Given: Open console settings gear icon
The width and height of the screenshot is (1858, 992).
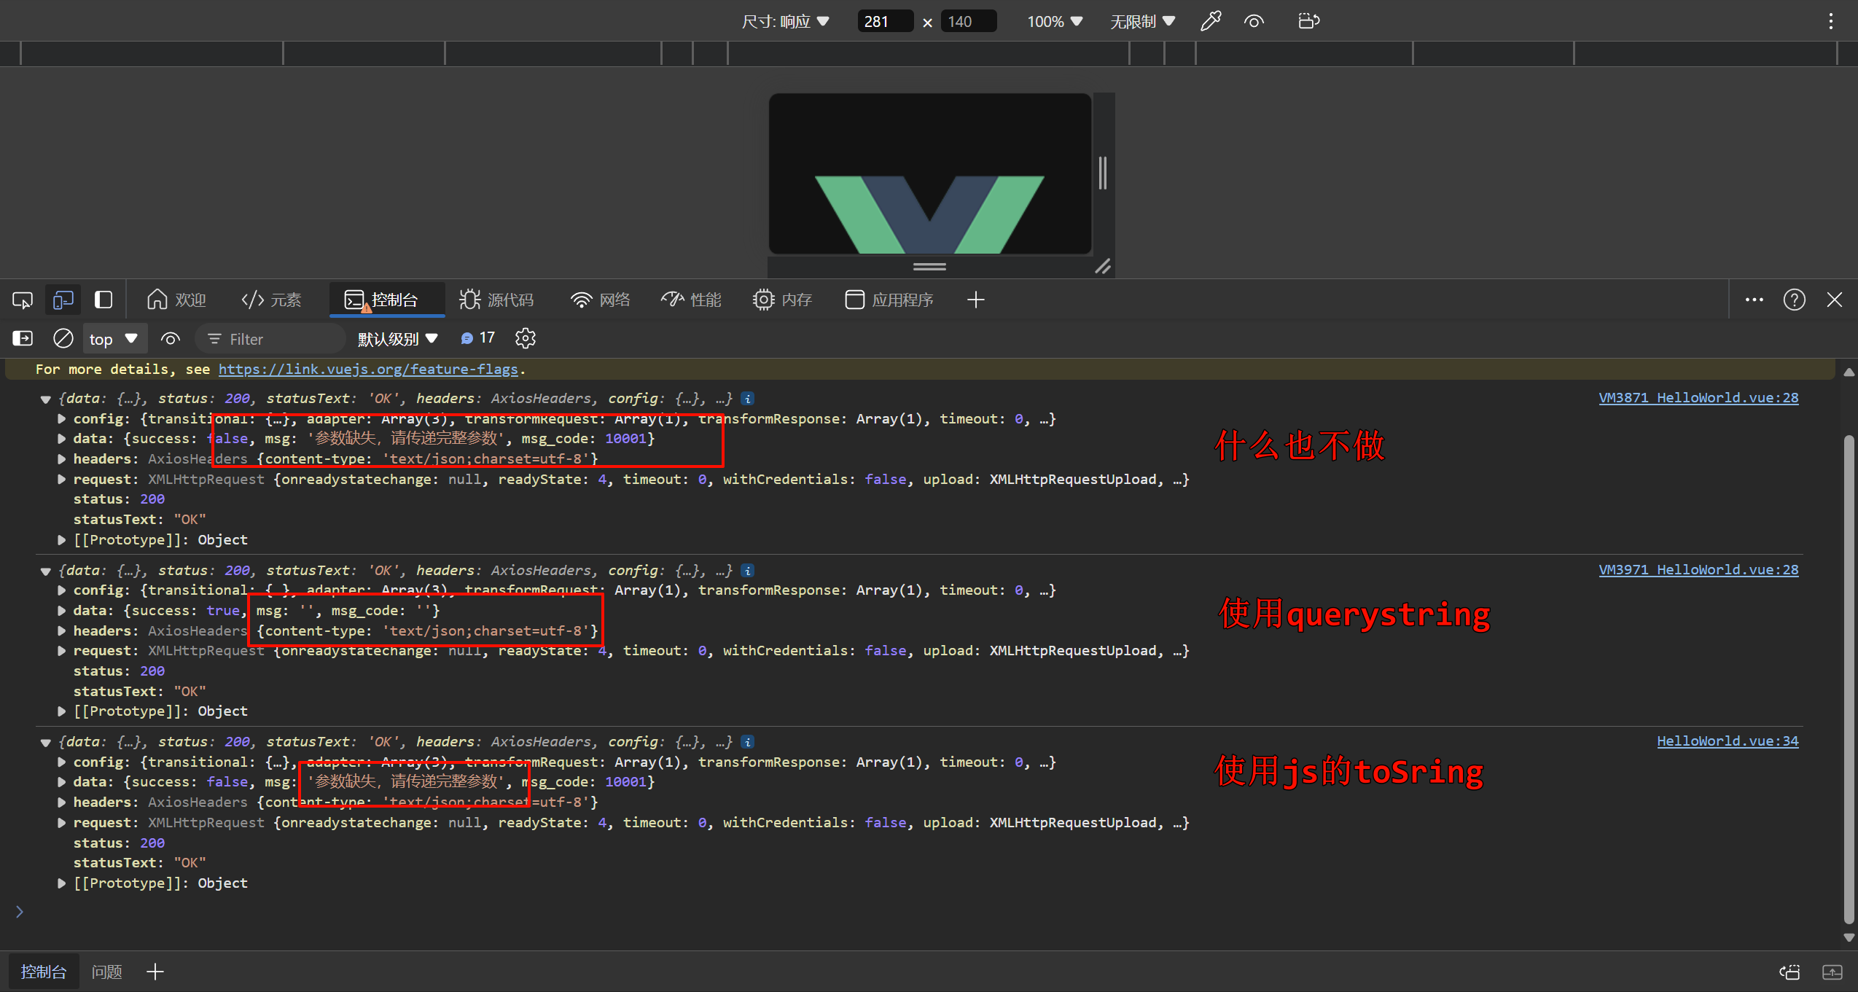Looking at the screenshot, I should click(x=525, y=338).
